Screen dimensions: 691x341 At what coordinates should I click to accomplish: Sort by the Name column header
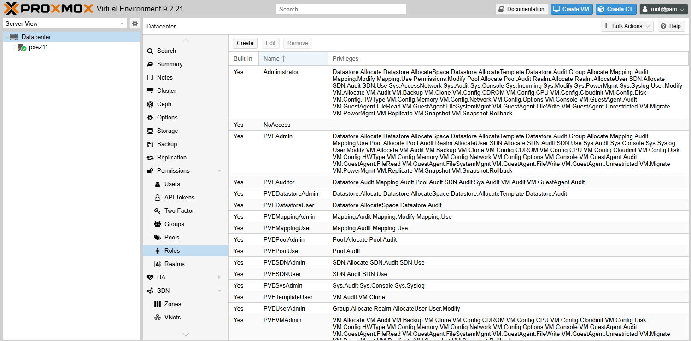pos(293,58)
